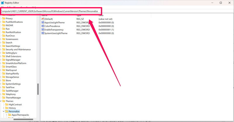The height and width of the screenshot is (122, 234).
Task: Click the EnableTransparency DWORD value icon
Action: click(x=43, y=29)
